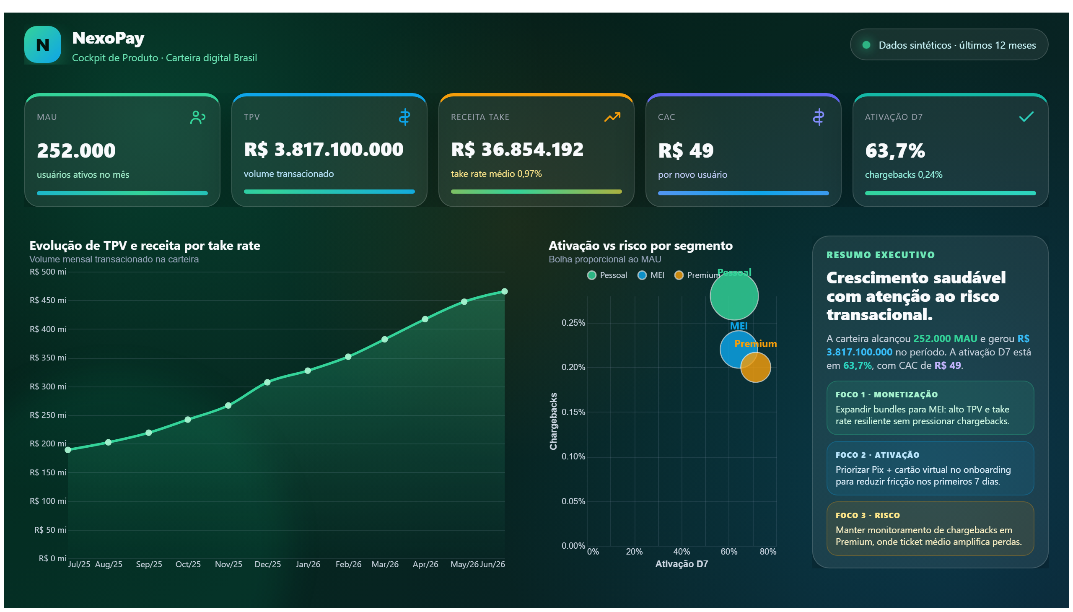Open the Foco 2 Ativação card
Screen dimensions: 1073x612
930,468
